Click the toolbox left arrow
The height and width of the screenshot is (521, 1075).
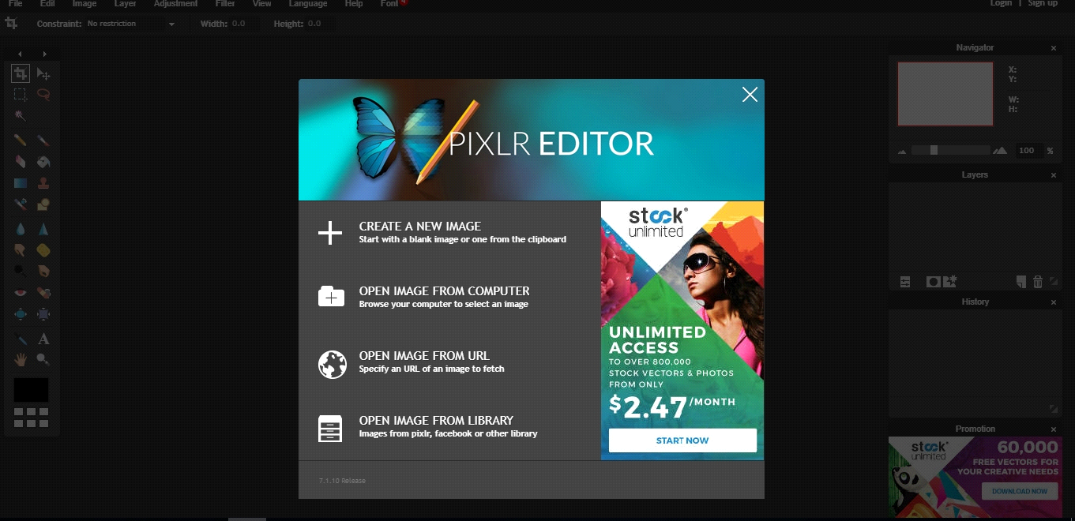click(20, 54)
